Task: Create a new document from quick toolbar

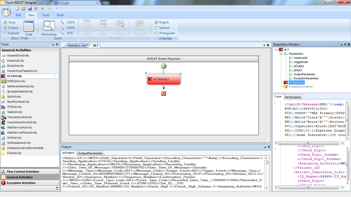Action: click(17, 8)
